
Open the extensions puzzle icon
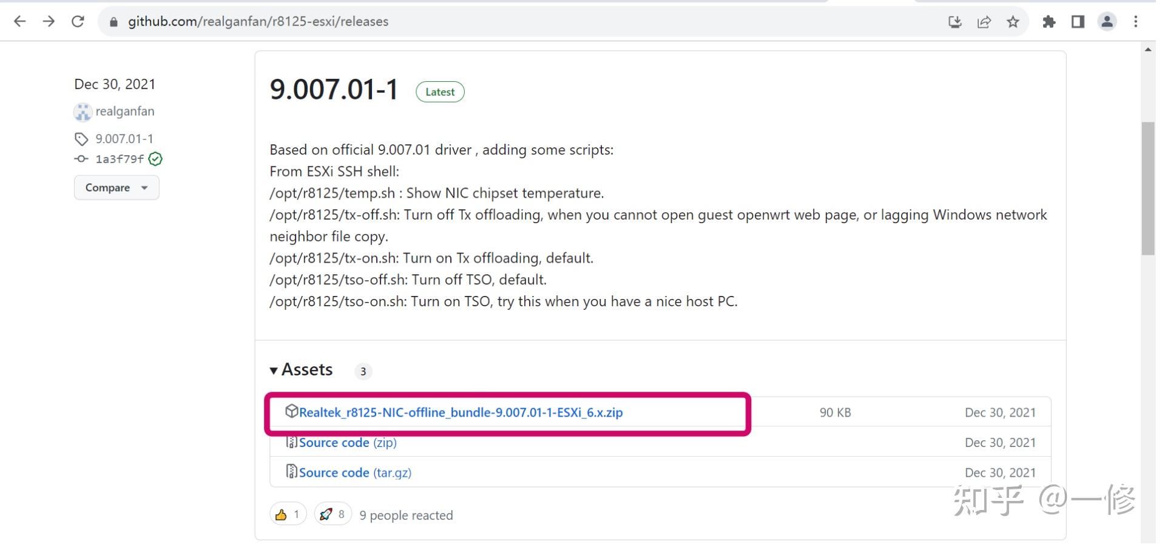[1049, 22]
